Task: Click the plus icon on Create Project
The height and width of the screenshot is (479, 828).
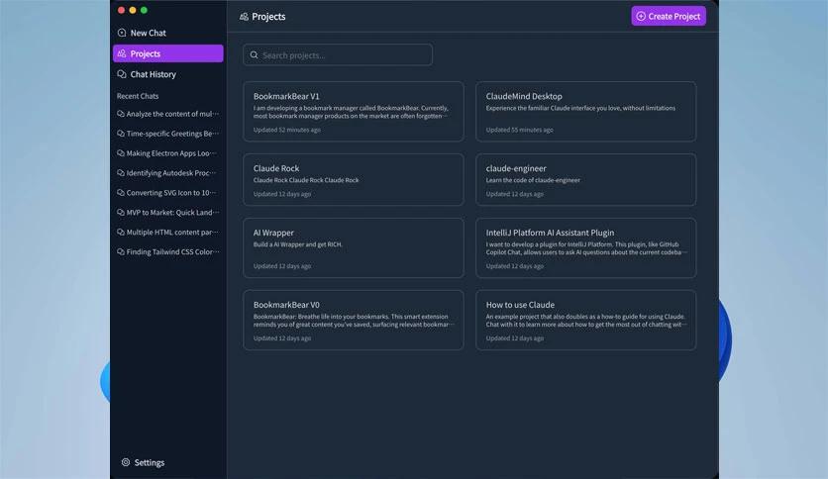Action: click(641, 17)
